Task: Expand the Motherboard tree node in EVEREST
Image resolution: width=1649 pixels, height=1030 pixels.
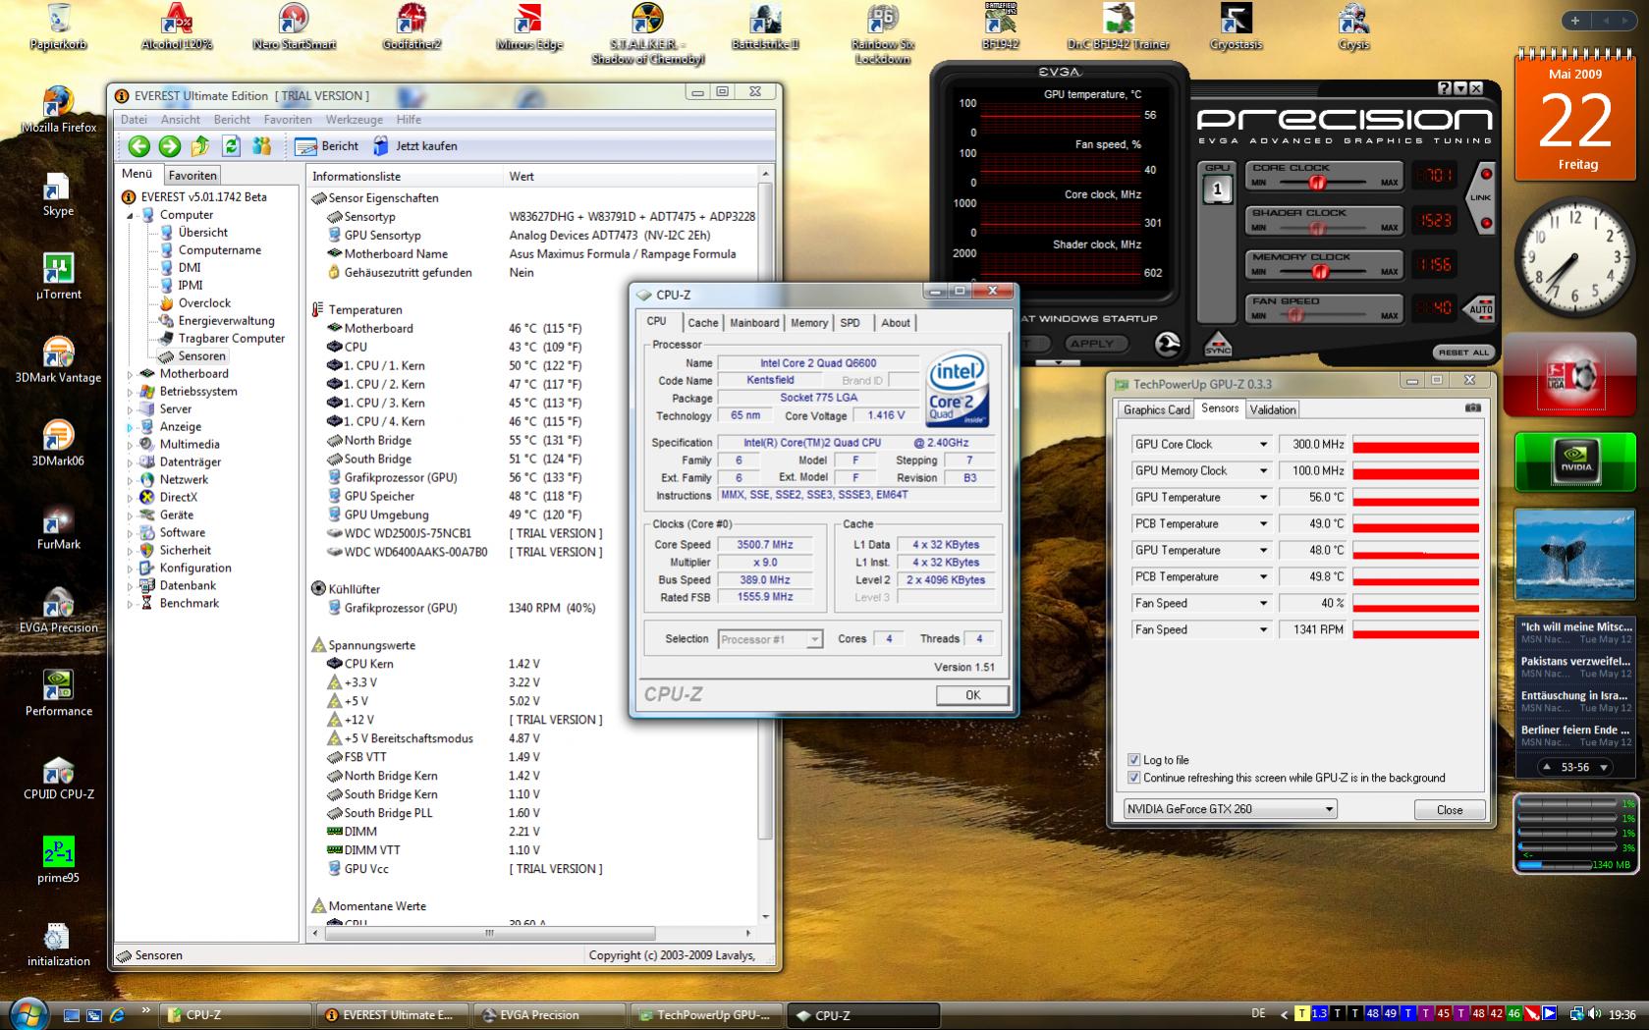Action: [x=130, y=374]
